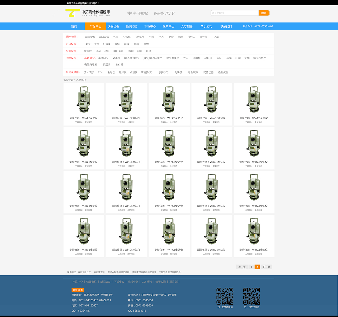Open 联系我们 in the top nav bar
The height and width of the screenshot is (317, 338).
[226, 26]
